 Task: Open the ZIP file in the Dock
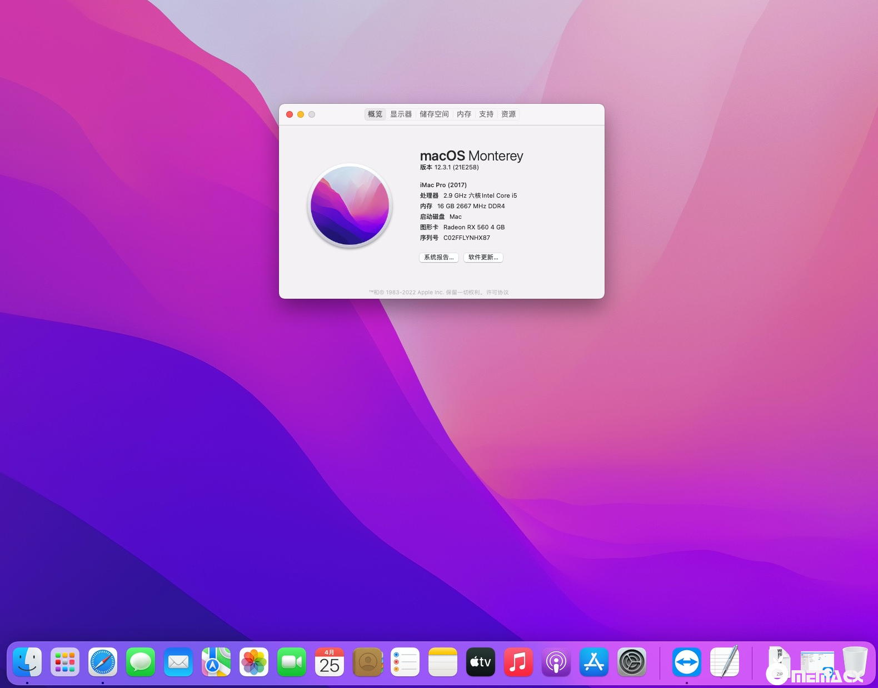coord(779,662)
